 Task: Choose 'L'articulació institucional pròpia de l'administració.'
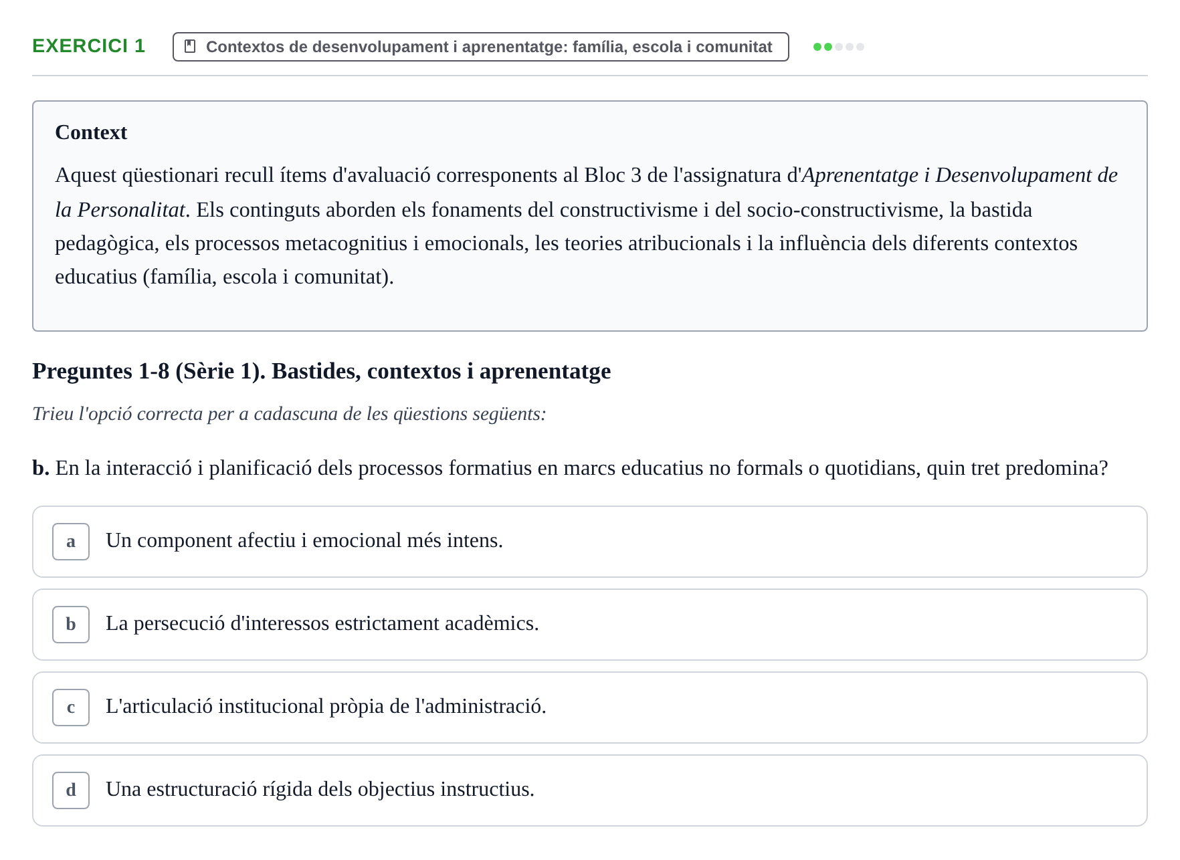pyautogui.click(x=590, y=708)
